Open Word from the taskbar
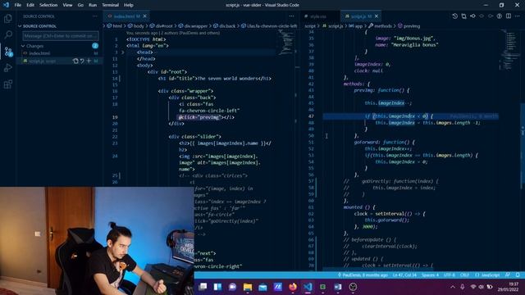The width and height of the screenshot is (525, 295). coord(338,287)
